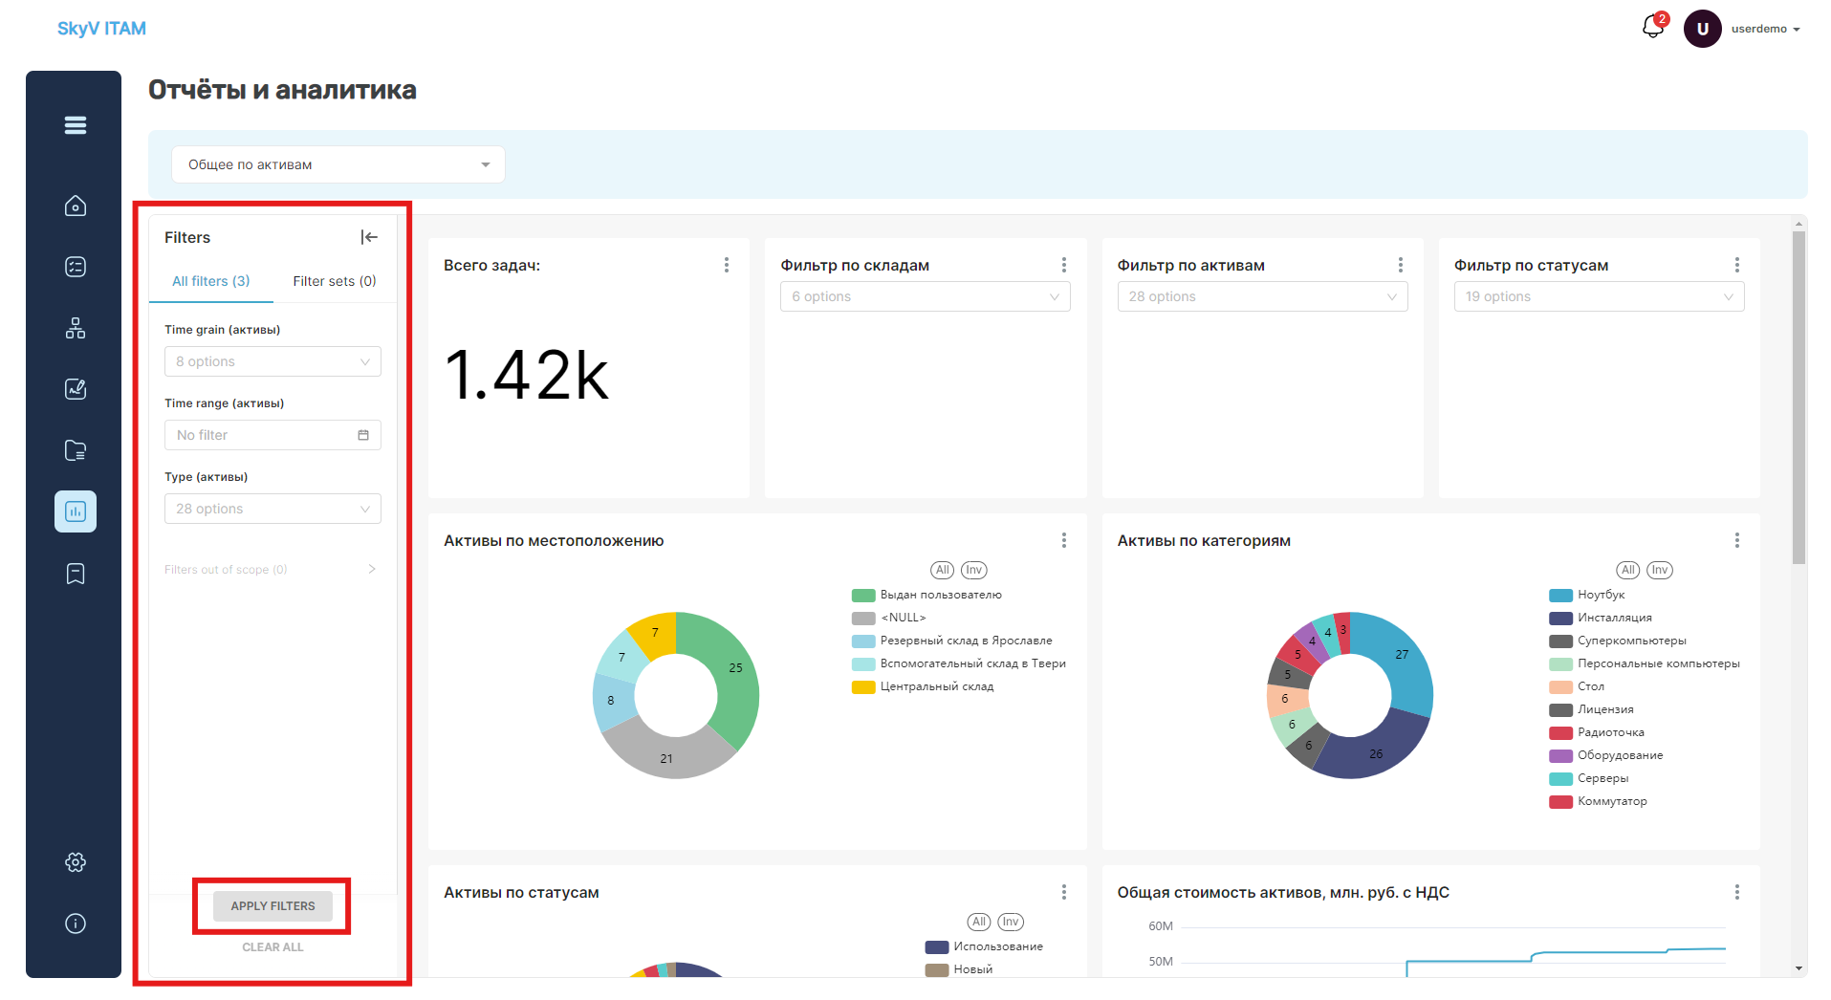Collapse the Filters panel arrow icon

(369, 237)
